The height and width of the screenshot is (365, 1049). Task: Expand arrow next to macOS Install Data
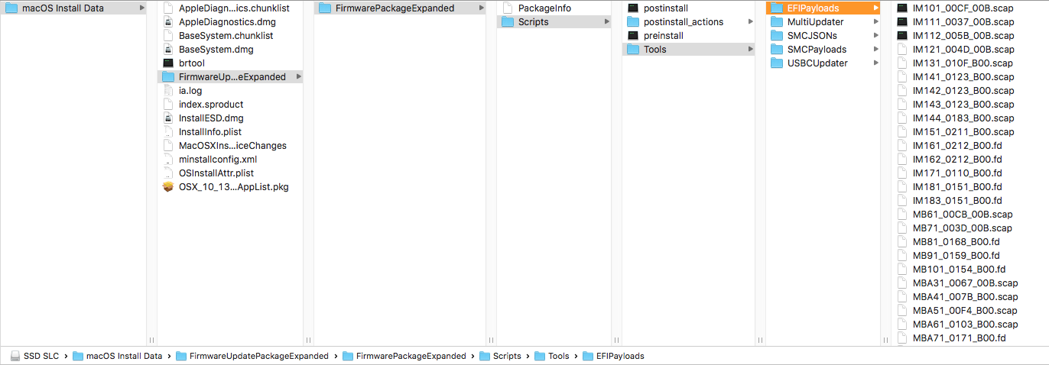pyautogui.click(x=142, y=8)
